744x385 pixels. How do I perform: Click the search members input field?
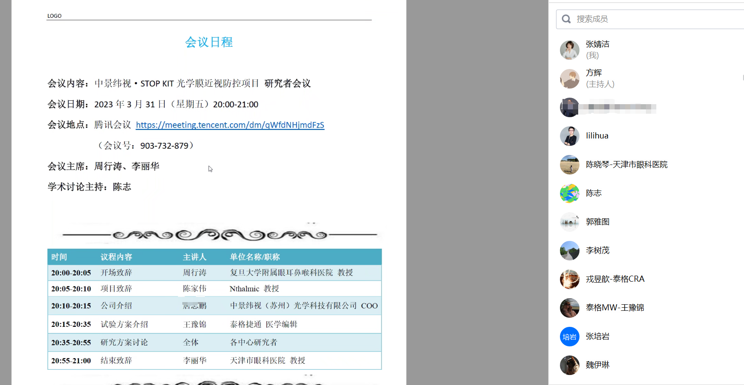650,19
